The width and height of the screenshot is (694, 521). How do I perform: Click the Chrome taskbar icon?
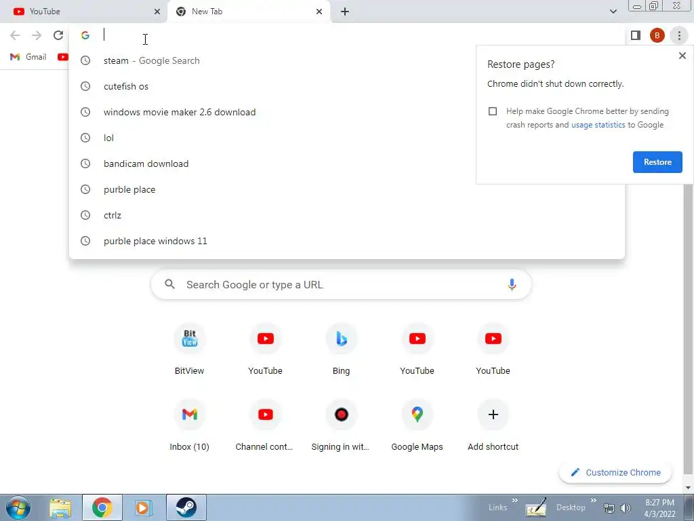coord(102,507)
